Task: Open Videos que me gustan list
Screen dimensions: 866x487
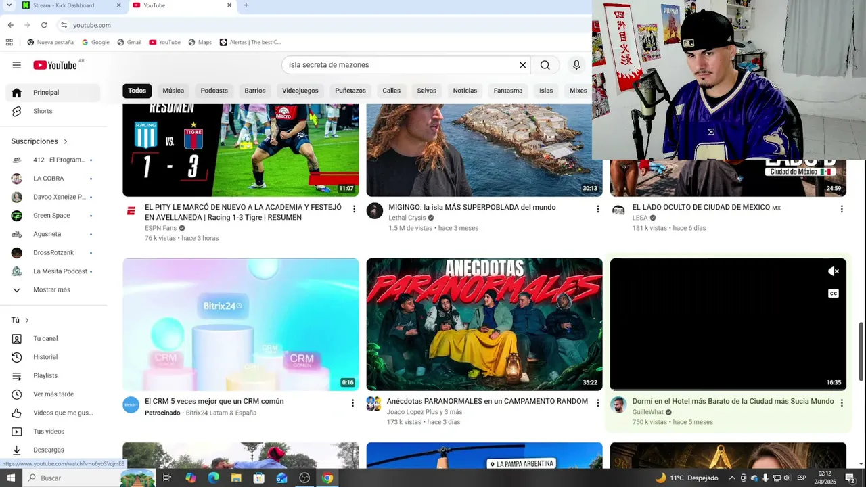Action: [53, 413]
